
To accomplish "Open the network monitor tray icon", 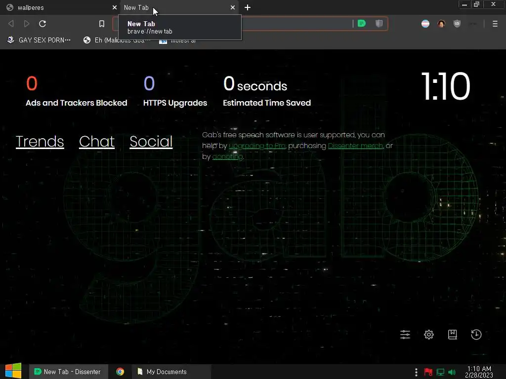I will [x=440, y=372].
